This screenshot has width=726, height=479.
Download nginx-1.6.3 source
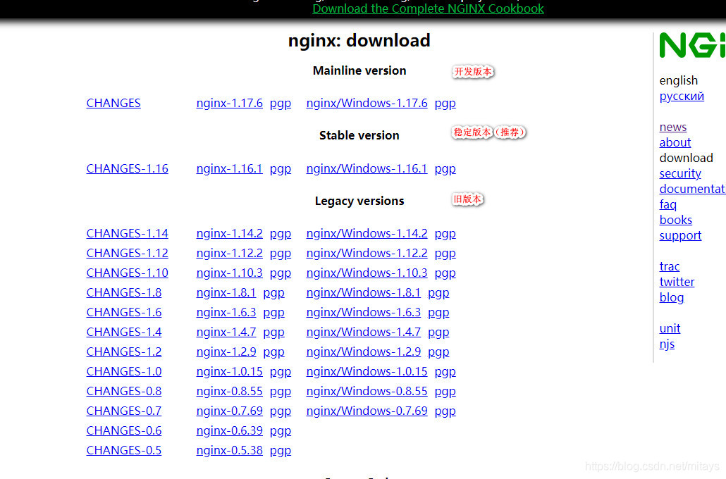coord(226,312)
